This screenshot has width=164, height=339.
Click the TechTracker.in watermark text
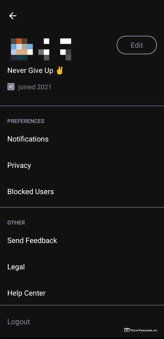tap(143, 330)
